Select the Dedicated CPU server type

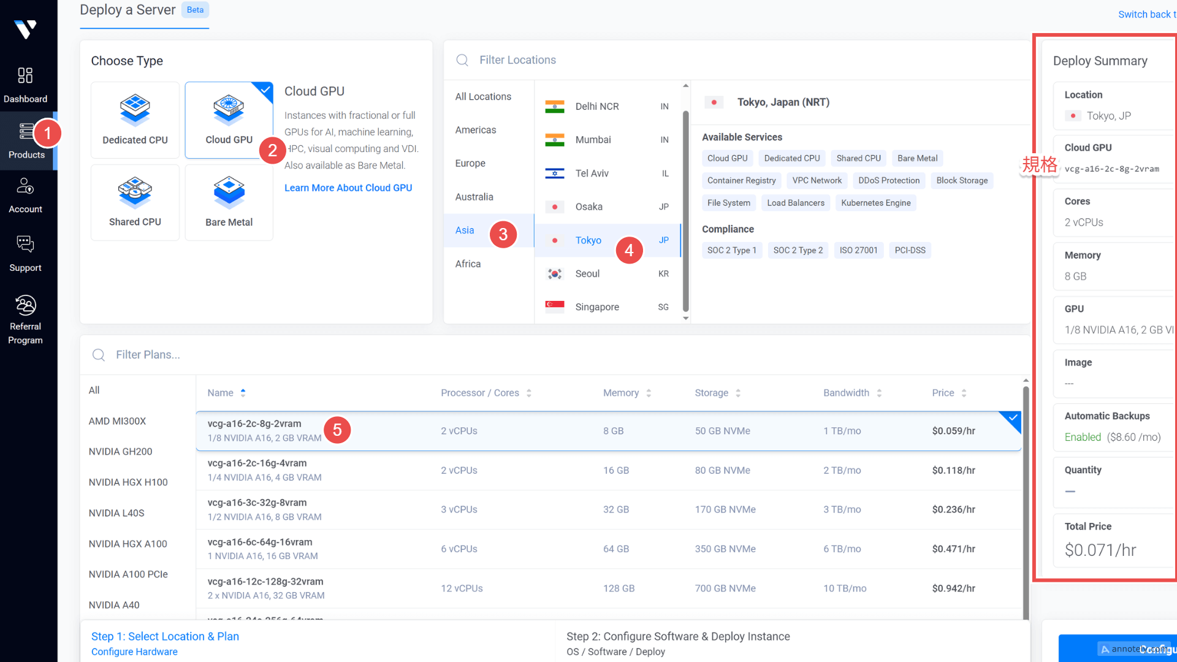135,120
